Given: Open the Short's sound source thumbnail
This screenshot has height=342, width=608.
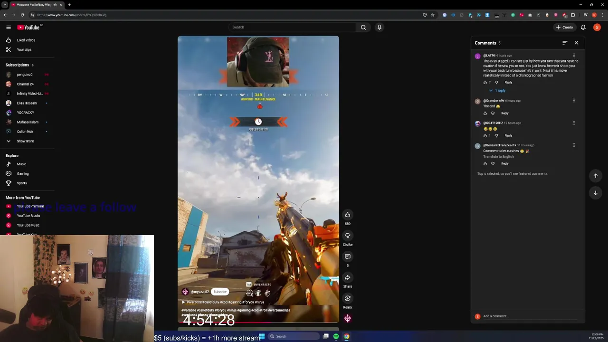Looking at the screenshot, I should coord(348,319).
